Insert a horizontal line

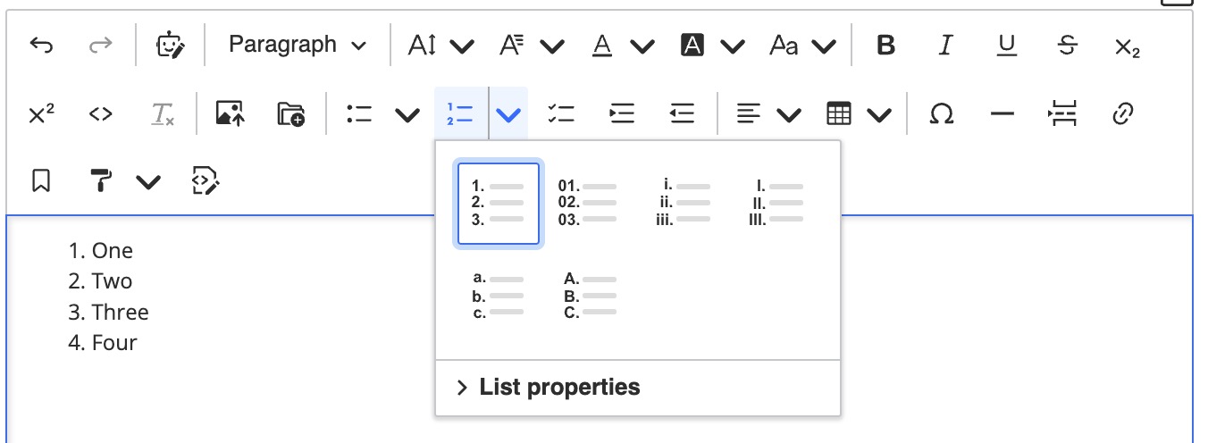1002,114
